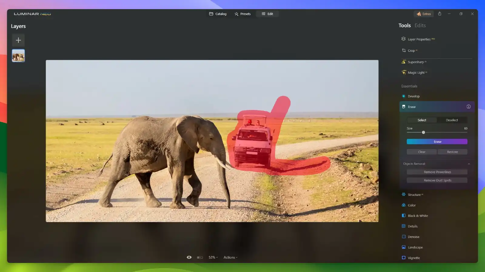Enable the before/after compare view

tap(199, 257)
